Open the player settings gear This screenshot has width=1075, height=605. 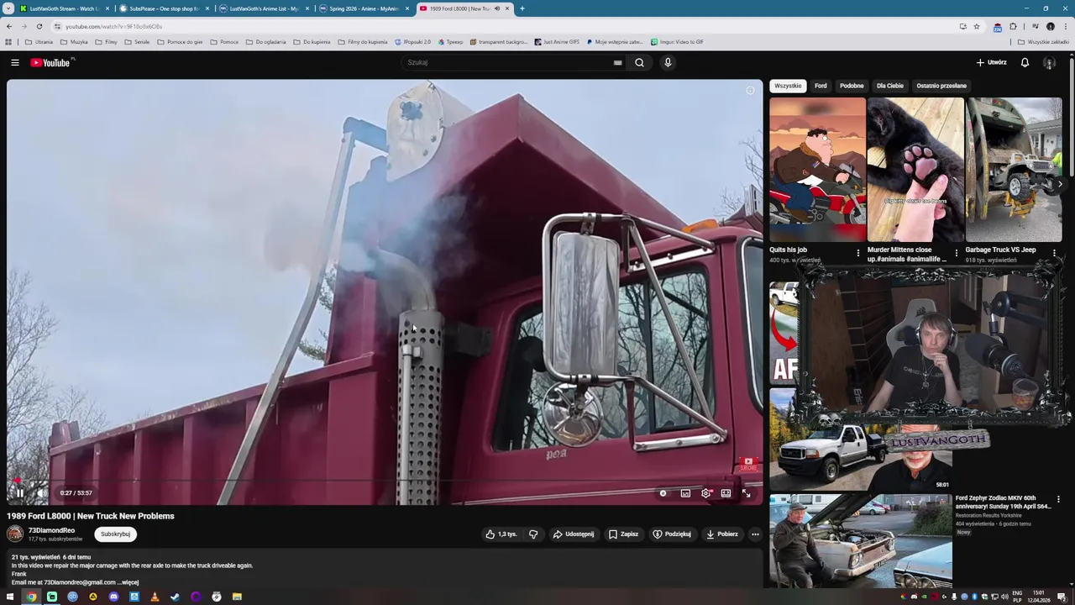[705, 493]
